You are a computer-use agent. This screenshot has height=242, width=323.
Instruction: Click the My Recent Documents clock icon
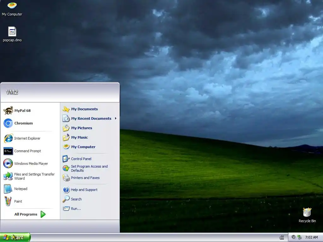[x=66, y=118]
